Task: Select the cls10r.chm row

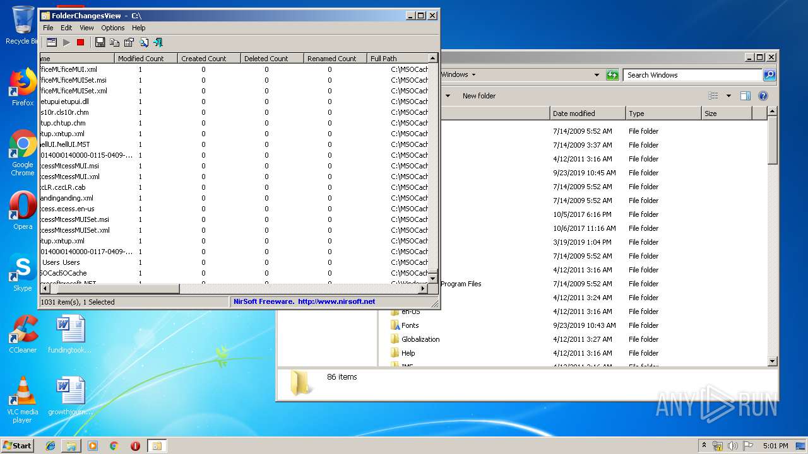Action: [234, 112]
